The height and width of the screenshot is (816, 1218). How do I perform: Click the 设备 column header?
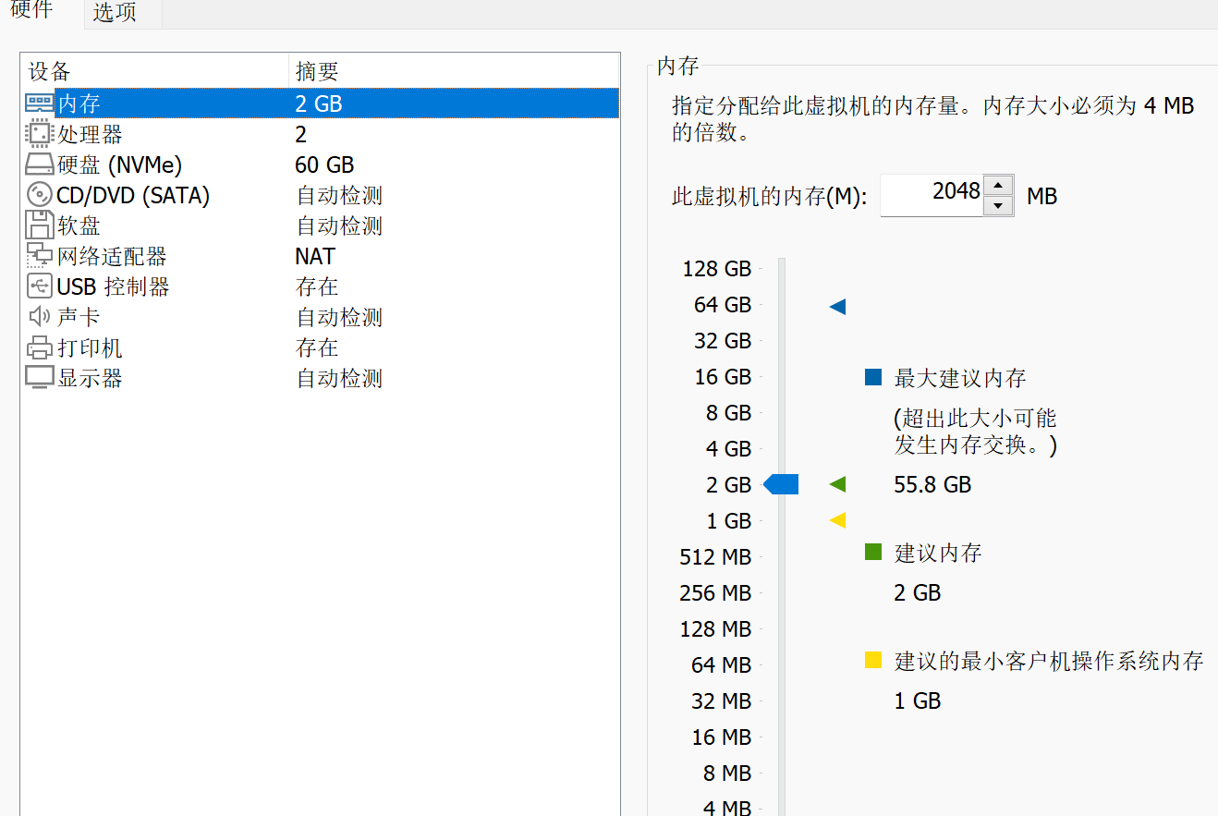[50, 71]
